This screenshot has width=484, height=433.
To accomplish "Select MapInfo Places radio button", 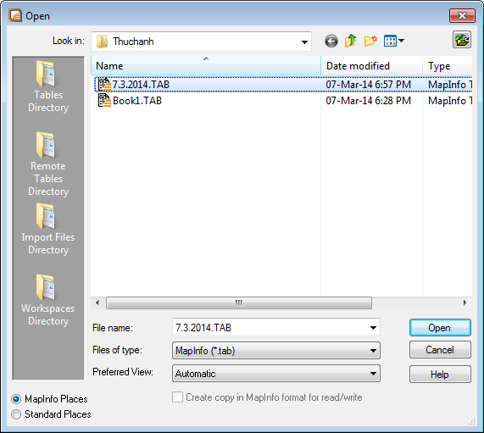I will (16, 399).
